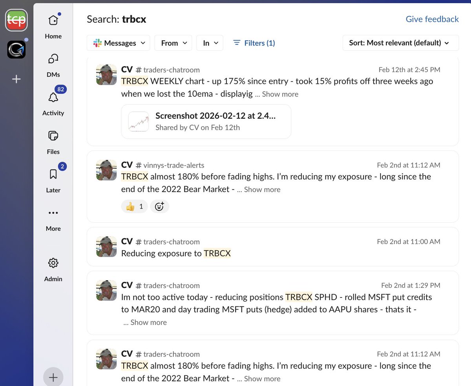Click the Feb 2nd at 11:00 AM timestamp
Image resolution: width=471 pixels, height=386 pixels.
point(409,242)
